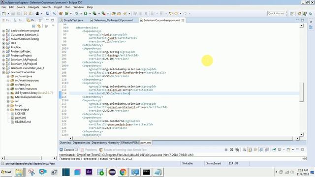Screen dimensions: 315x177
Task: Switch to the SimpleTest.java editor tab
Action: click(73, 20)
